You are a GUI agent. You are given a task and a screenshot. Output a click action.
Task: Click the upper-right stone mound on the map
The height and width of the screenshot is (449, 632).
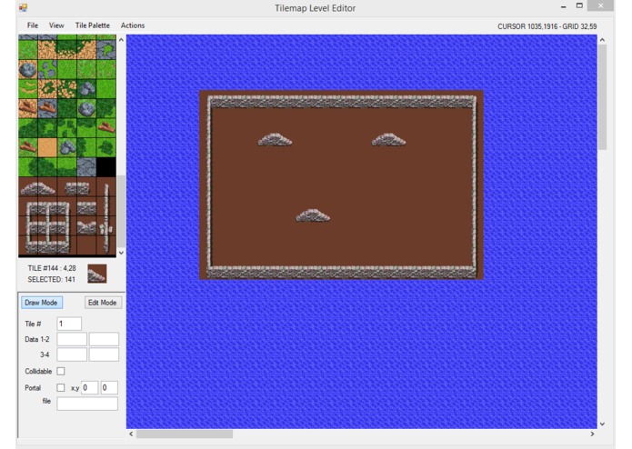point(388,140)
